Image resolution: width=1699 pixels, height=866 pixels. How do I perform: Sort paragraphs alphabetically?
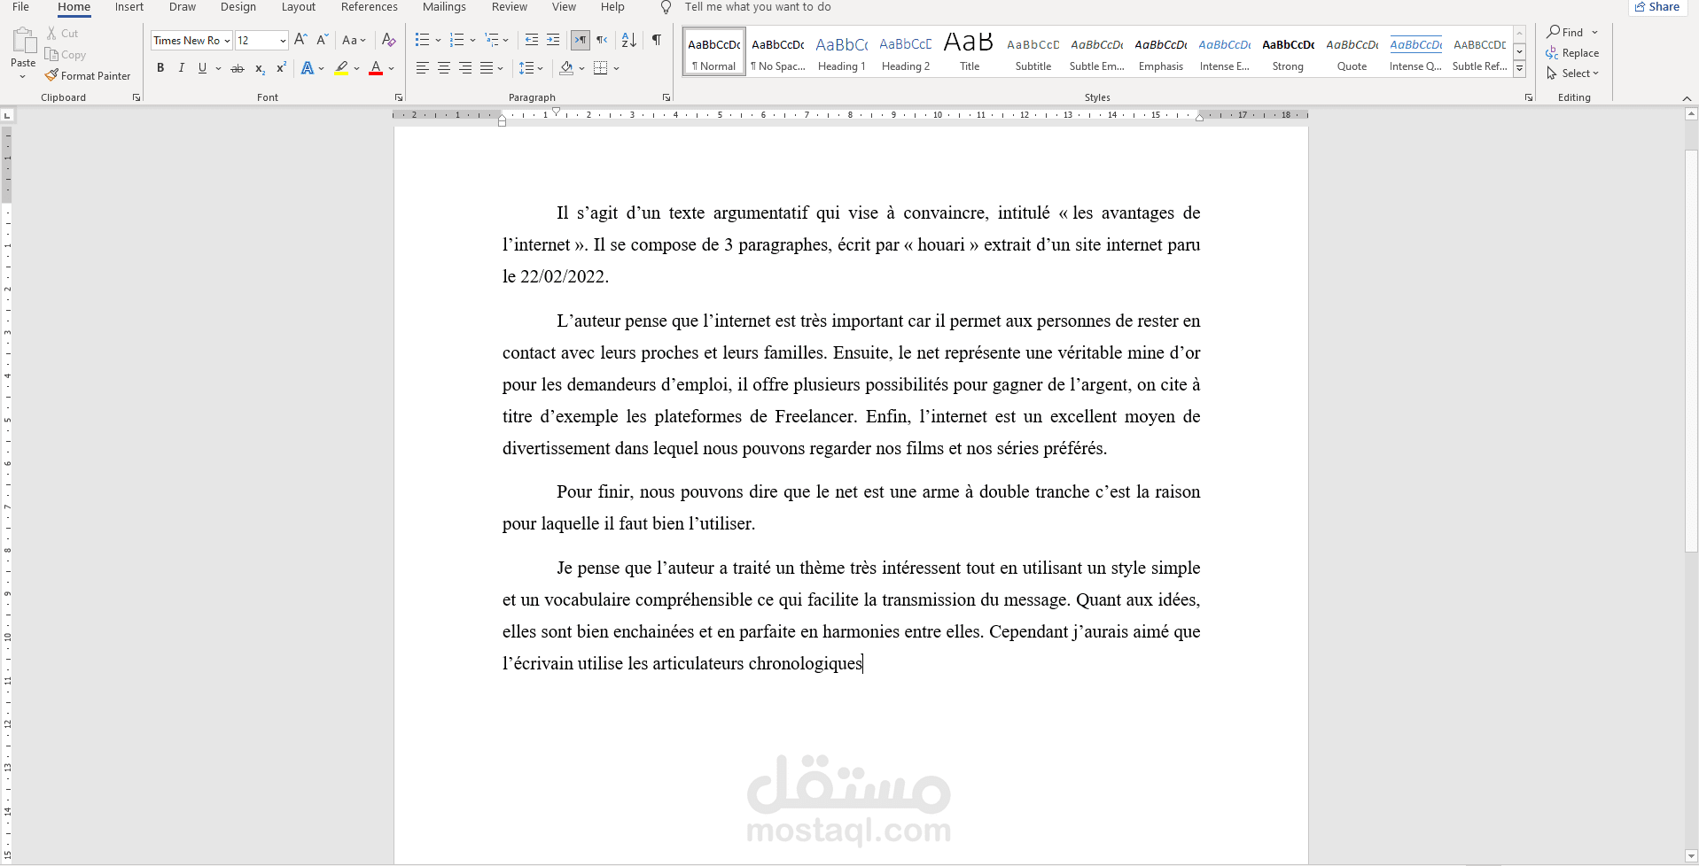629,40
